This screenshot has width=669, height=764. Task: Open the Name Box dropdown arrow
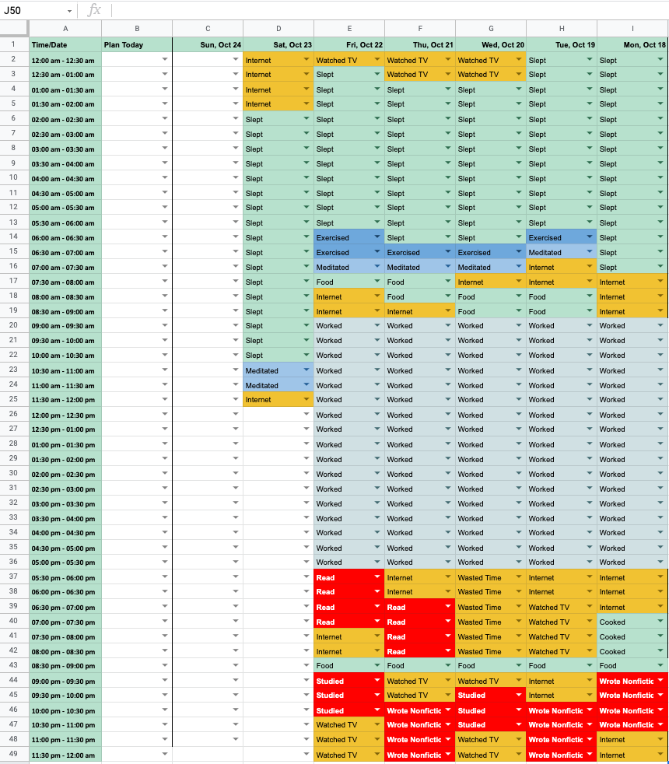pos(68,9)
